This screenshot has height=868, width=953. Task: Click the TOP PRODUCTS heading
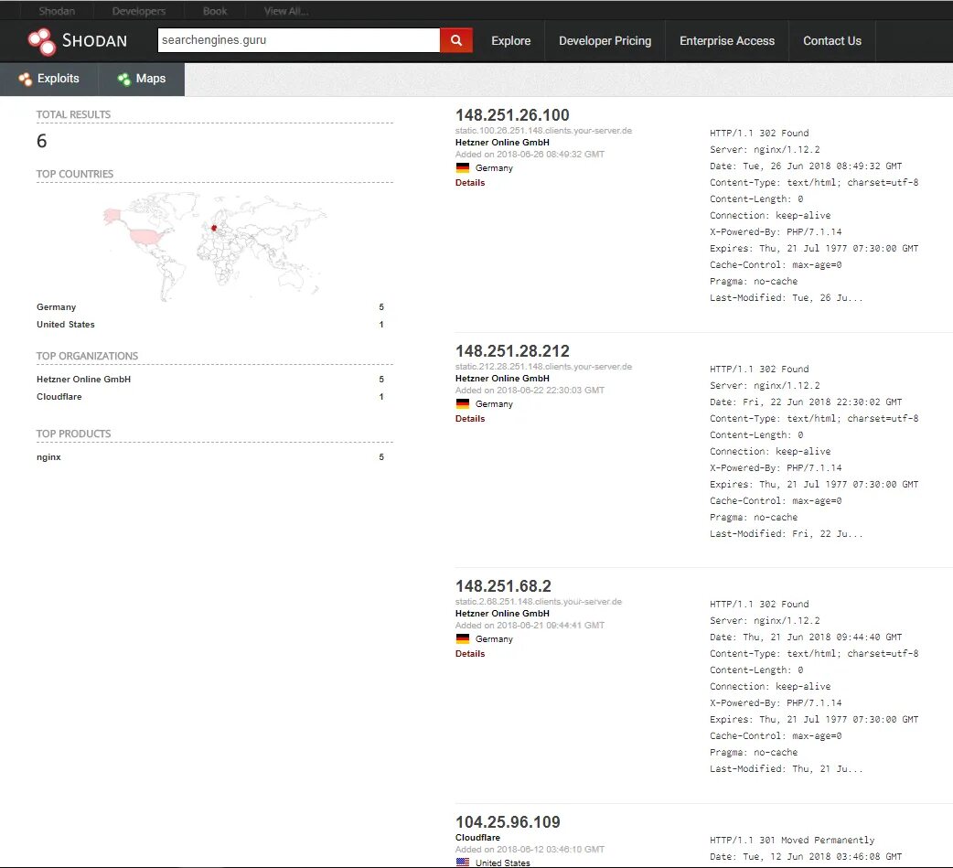pos(73,434)
